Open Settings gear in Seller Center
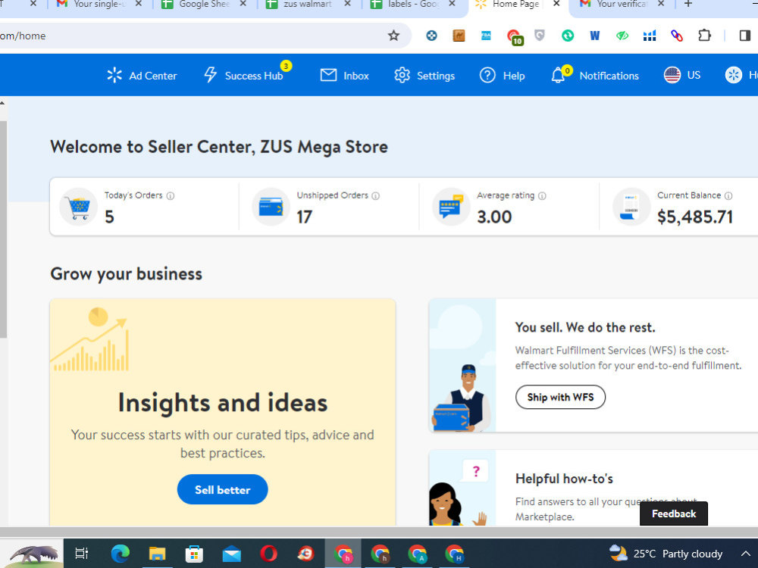Screen dimensions: 758x568 (424, 75)
